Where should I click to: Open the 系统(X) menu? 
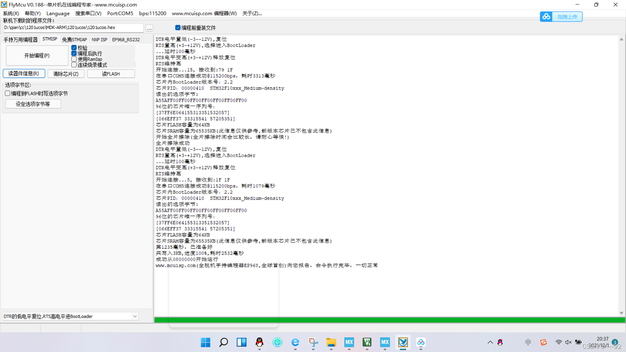click(11, 13)
